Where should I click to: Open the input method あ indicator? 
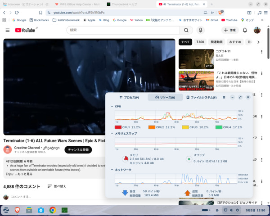(x=217, y=210)
